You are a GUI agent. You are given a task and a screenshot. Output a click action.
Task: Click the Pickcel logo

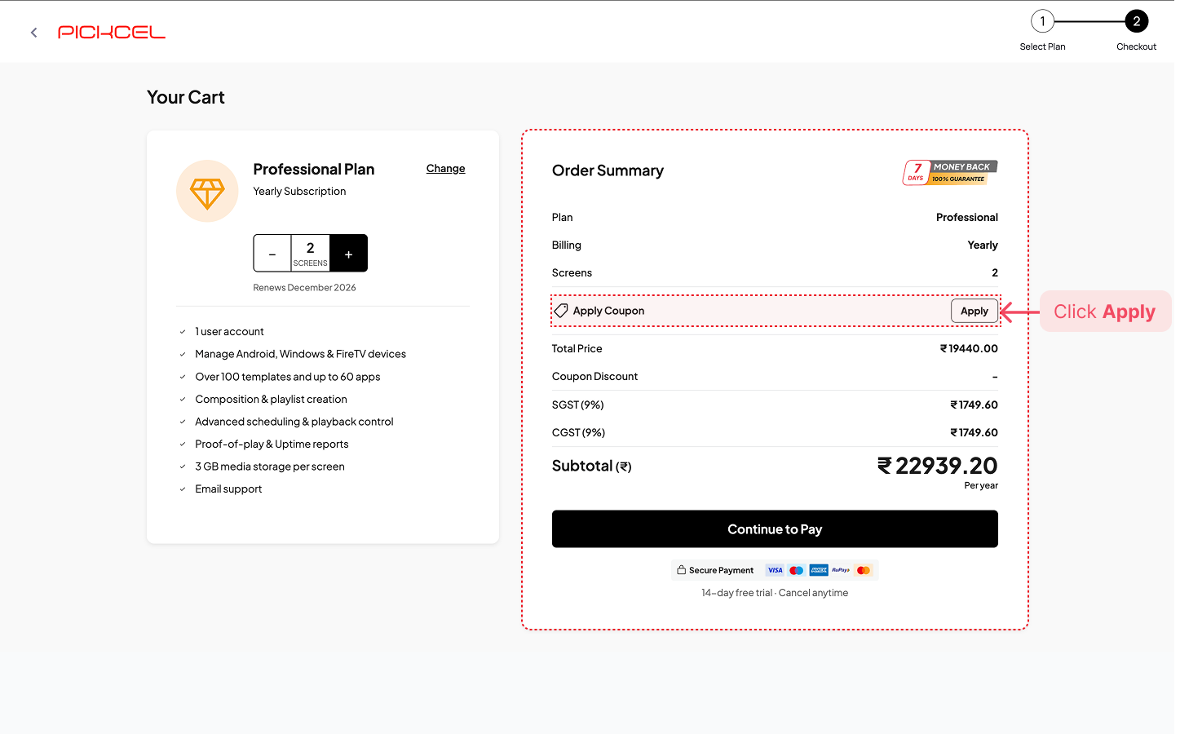click(x=112, y=33)
